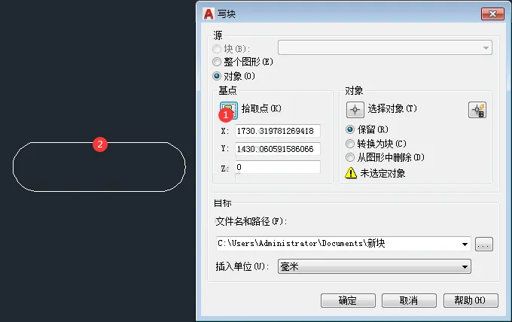Click the X coordinate input field
Viewport: 512px width, 322px height.
tap(278, 131)
